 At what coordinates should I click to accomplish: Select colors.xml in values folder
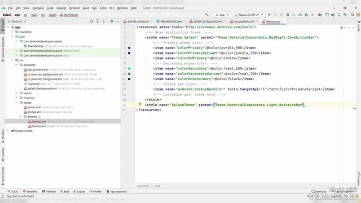click(x=34, y=107)
